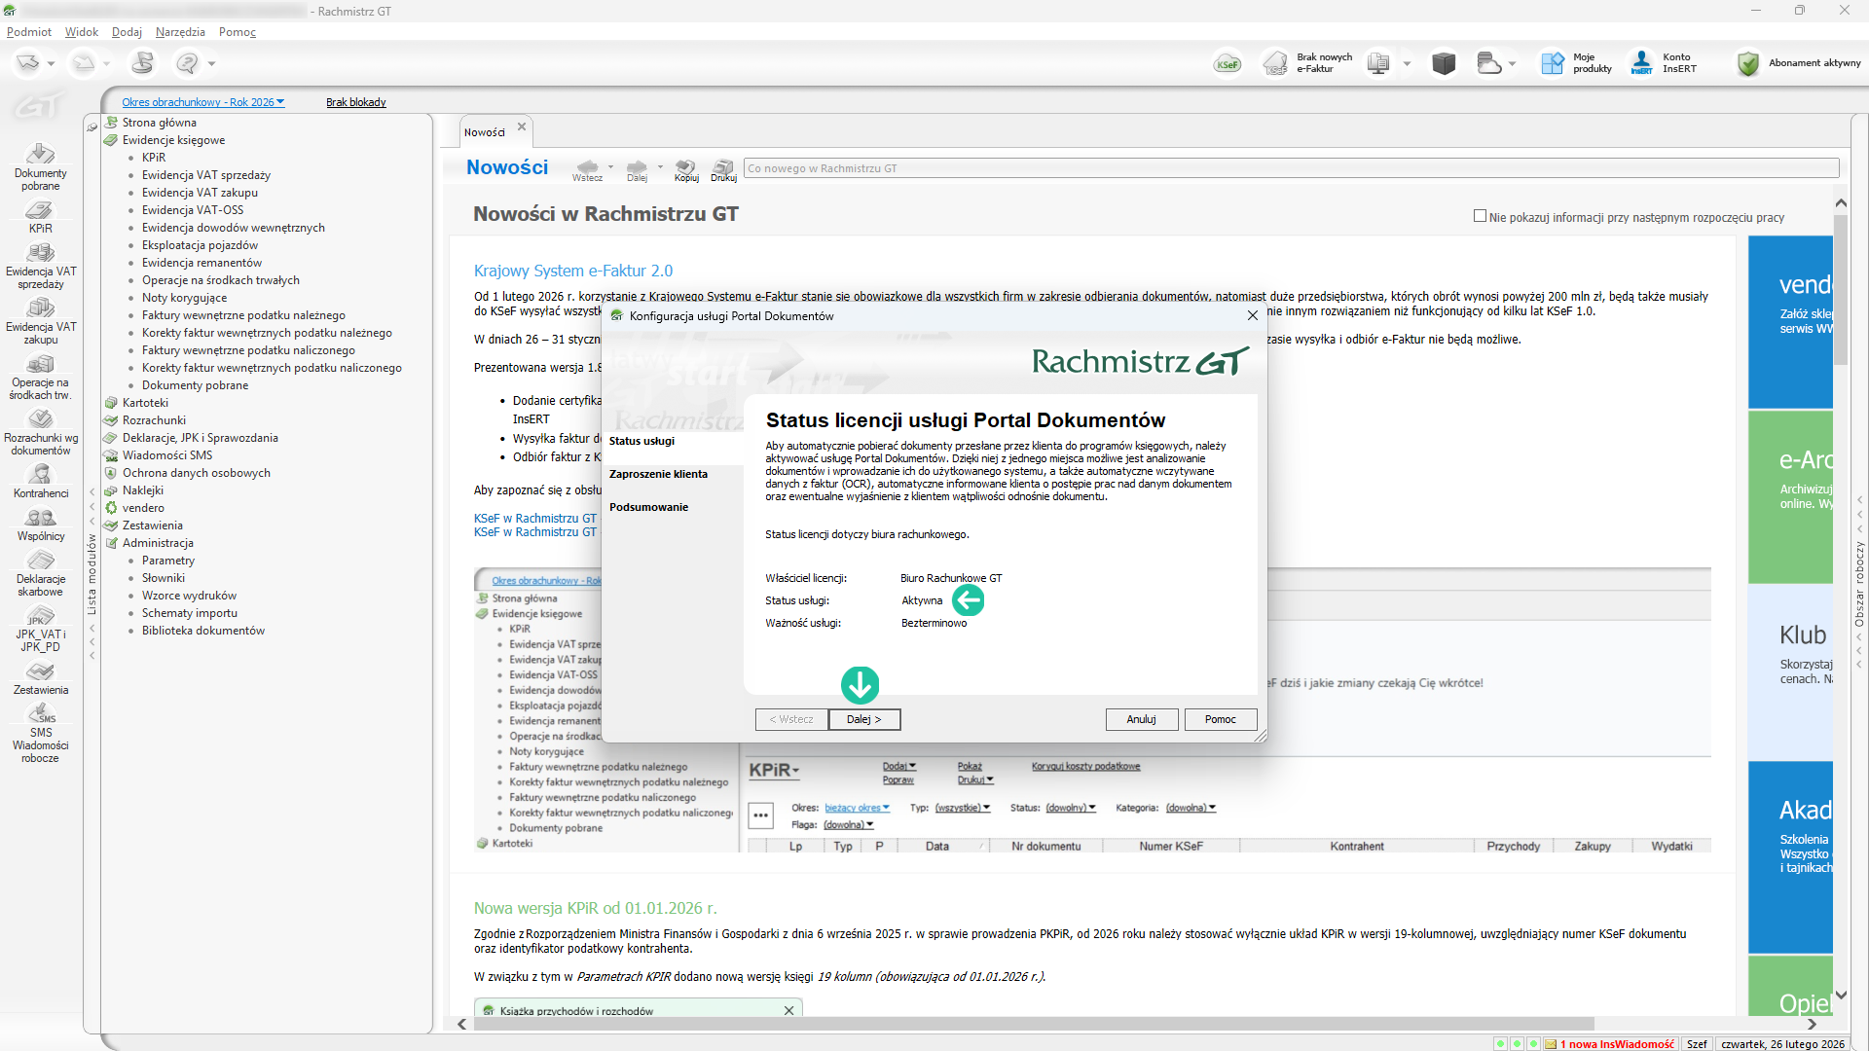Click Anuluj in configuration dialog
1869x1051 pixels.
(x=1141, y=719)
